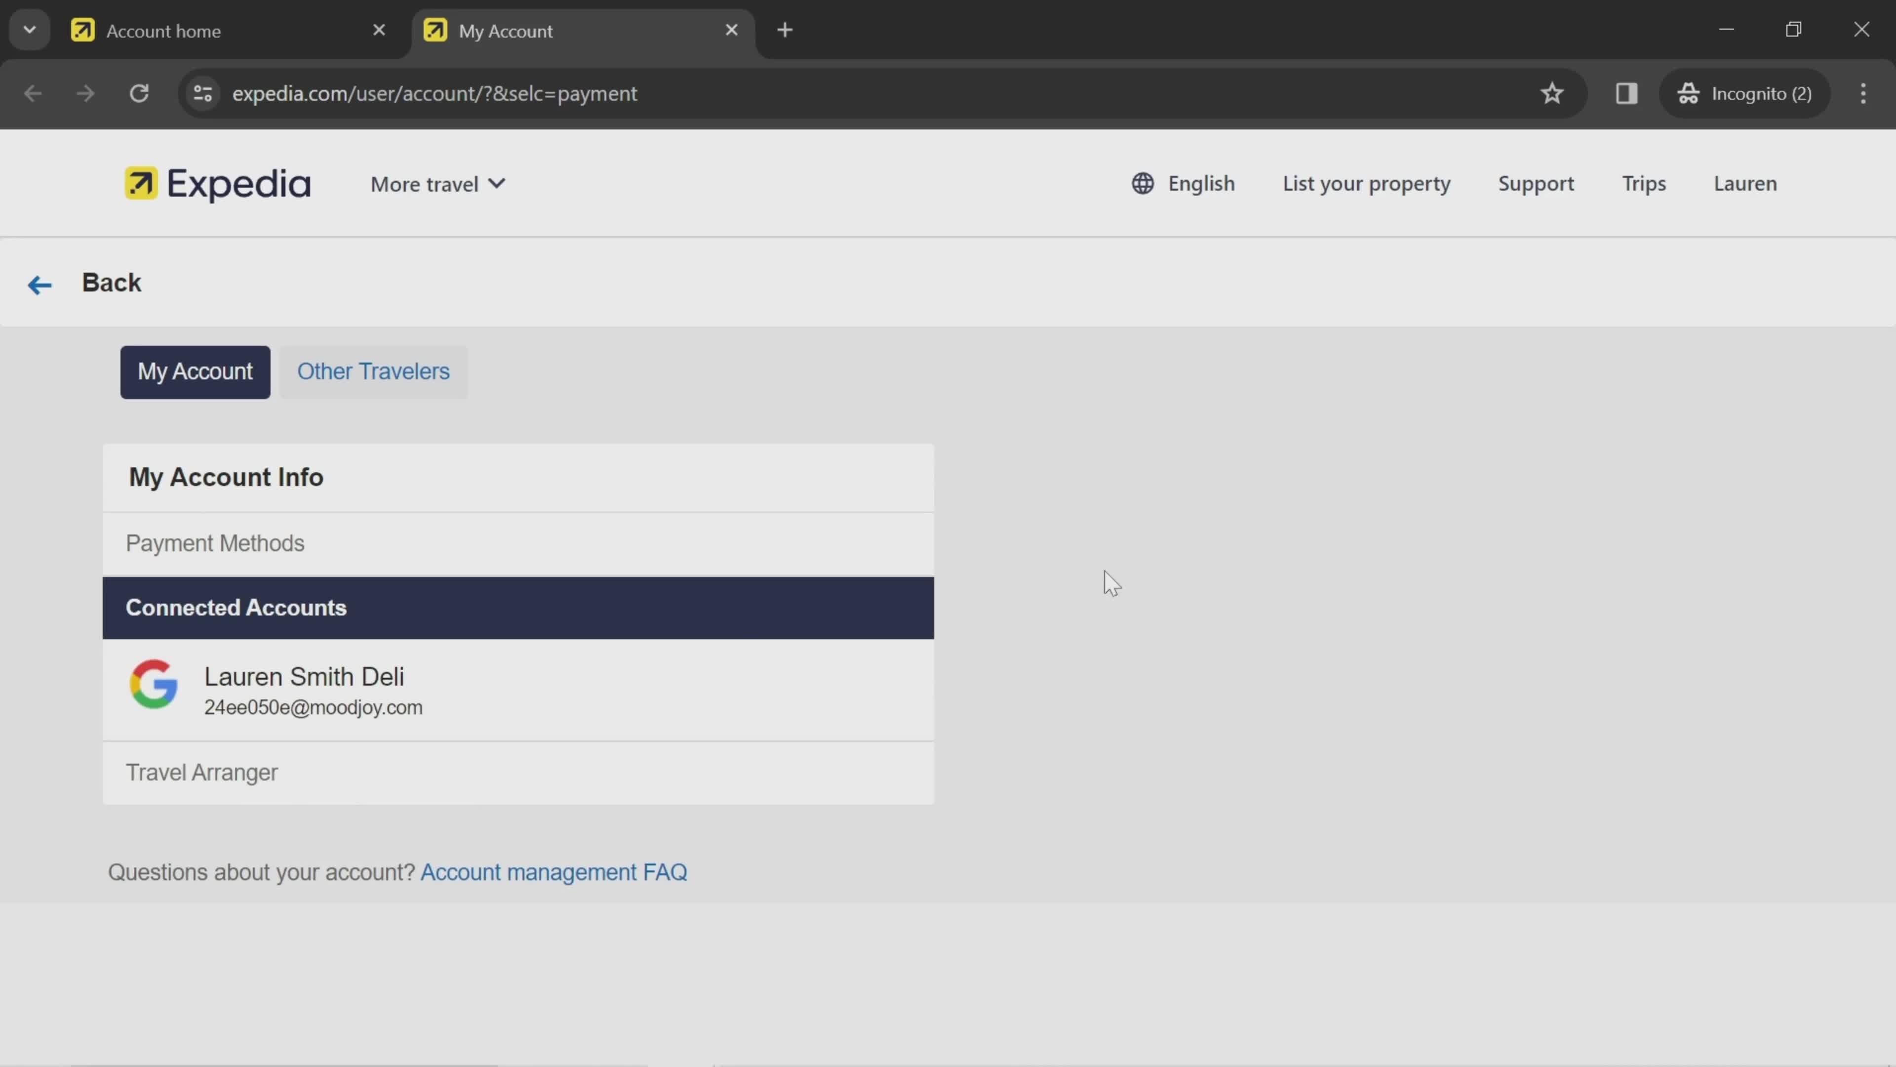This screenshot has height=1067, width=1896.
Task: Select the My Account tab
Action: click(x=196, y=371)
